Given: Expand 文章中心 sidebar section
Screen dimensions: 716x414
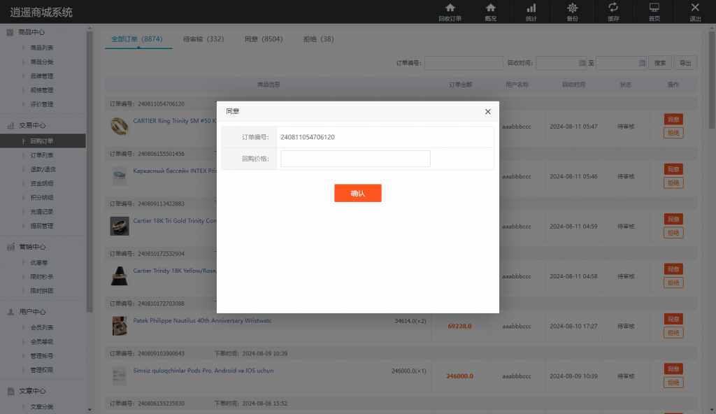Looking at the screenshot, I should (32, 391).
